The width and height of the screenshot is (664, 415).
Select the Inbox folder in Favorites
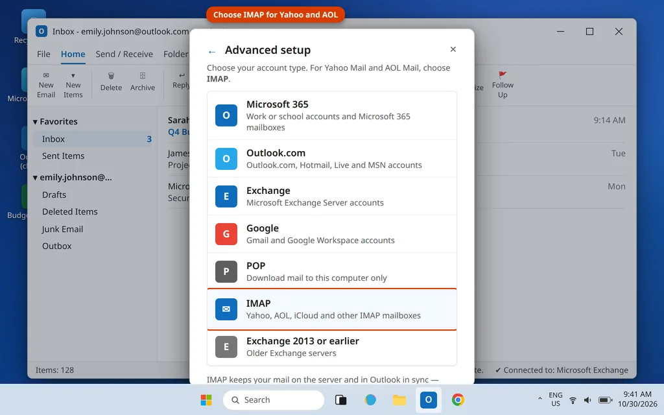92,139
